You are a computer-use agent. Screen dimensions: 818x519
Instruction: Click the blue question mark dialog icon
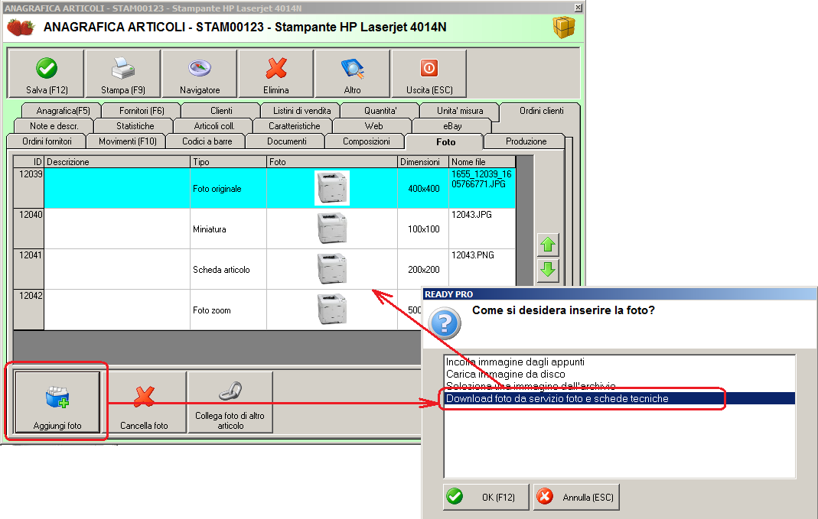(445, 323)
